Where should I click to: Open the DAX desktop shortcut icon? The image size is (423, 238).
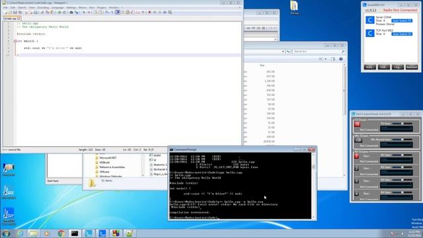coord(9,192)
